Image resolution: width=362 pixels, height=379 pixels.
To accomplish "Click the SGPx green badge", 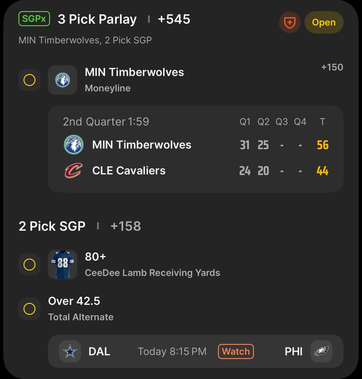I will [x=34, y=19].
